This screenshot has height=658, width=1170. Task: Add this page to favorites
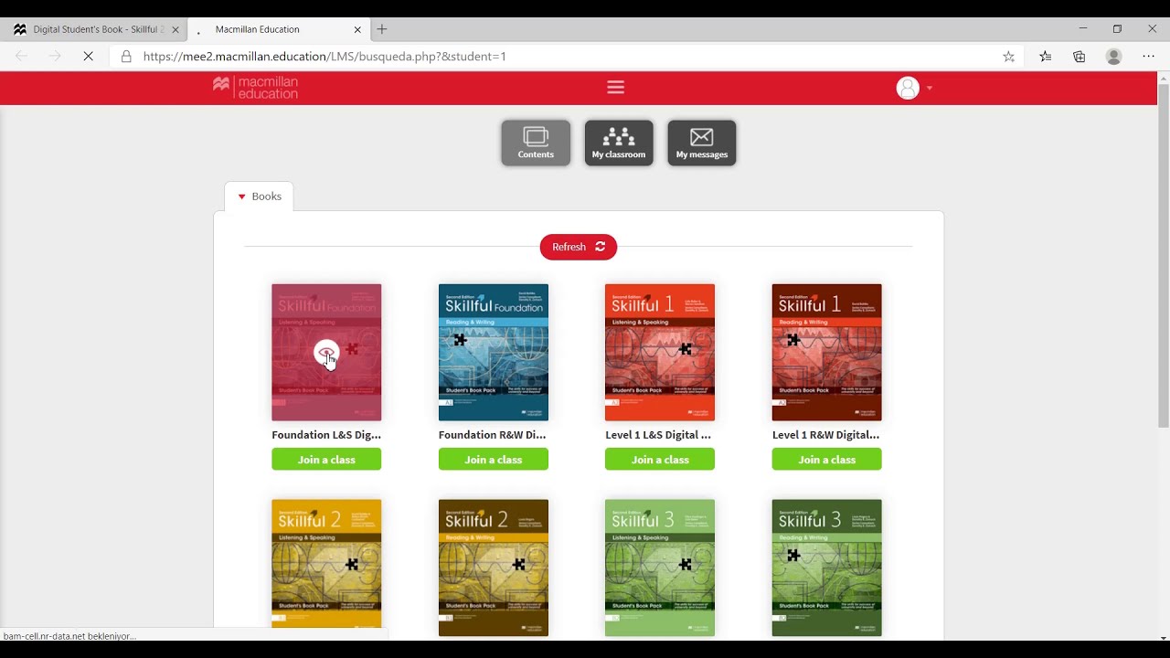1008,57
